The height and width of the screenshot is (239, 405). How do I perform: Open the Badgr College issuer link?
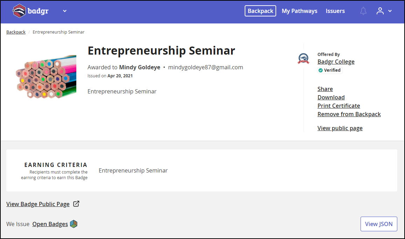[336, 62]
